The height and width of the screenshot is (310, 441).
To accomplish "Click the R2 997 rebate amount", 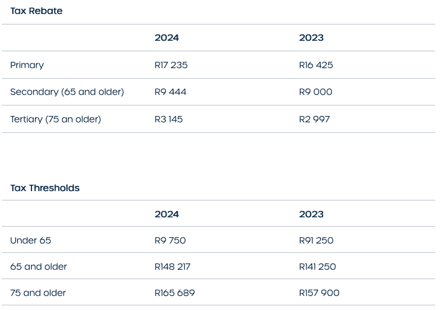I will click(314, 119).
